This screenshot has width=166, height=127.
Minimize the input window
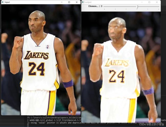pyautogui.click(x=62, y=2)
